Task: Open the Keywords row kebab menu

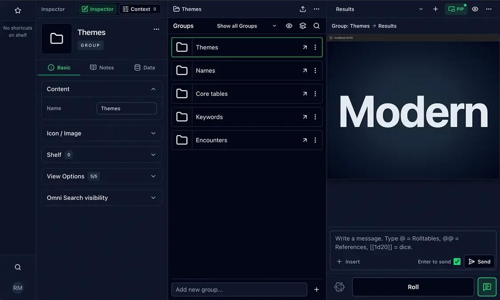Action: coord(315,117)
